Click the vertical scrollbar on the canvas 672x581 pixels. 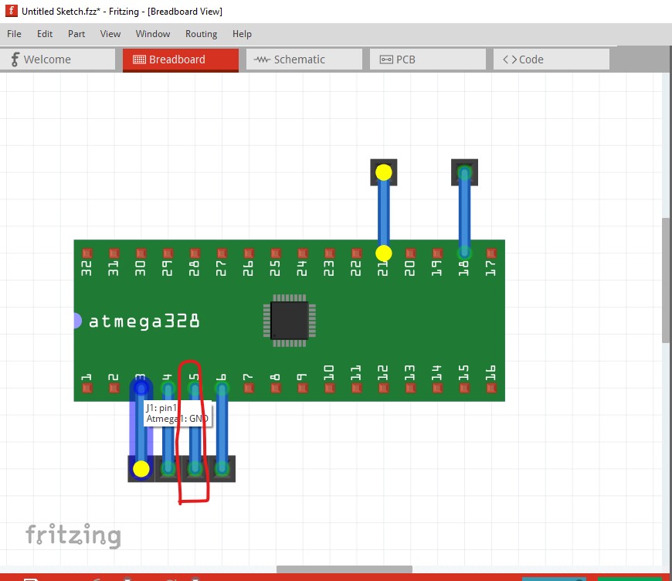click(667, 278)
